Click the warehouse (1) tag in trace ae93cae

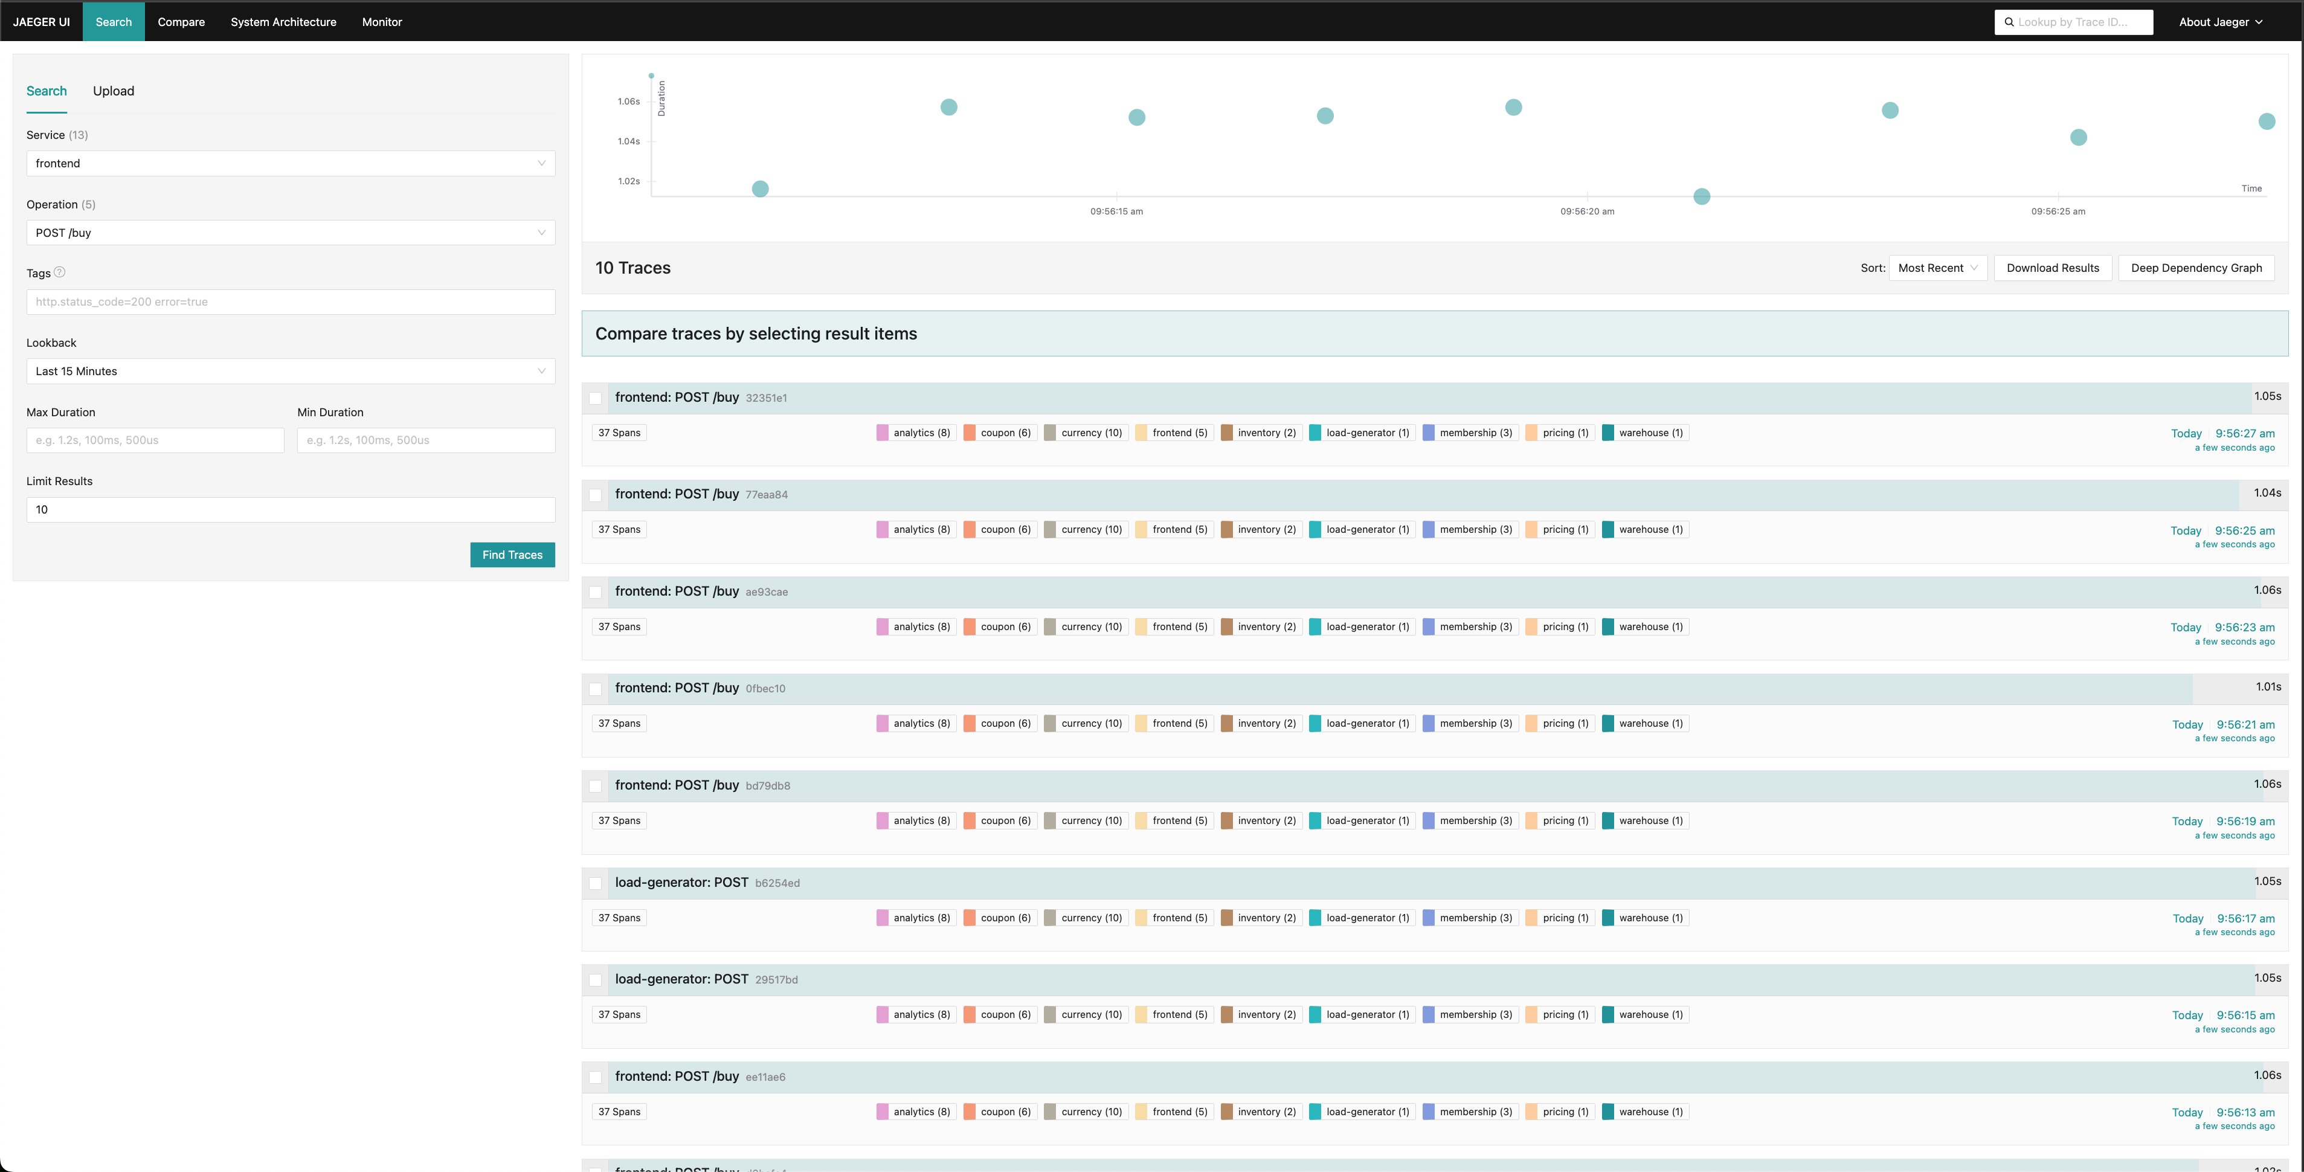(1645, 627)
